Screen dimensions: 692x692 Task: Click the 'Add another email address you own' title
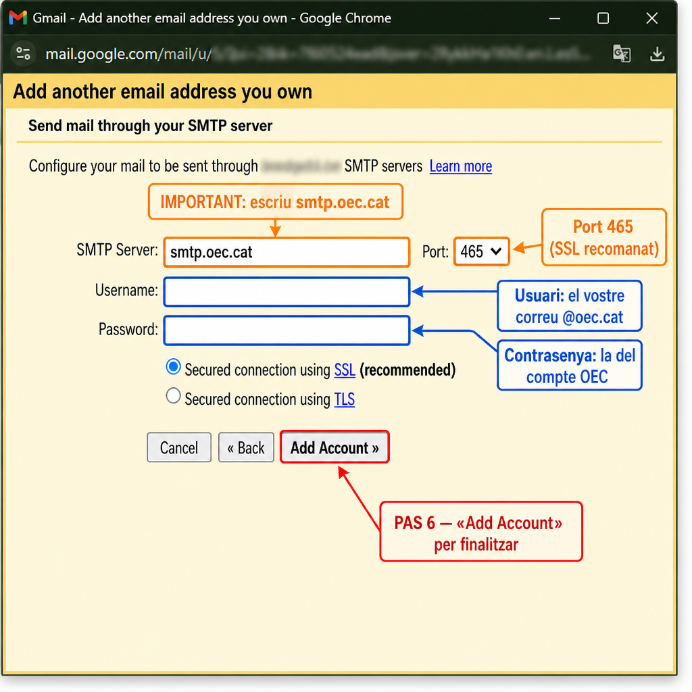162,92
